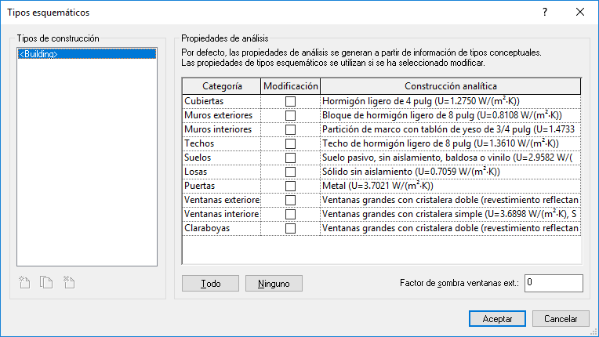The width and height of the screenshot is (599, 337).
Task: Toggle the Muros exteriores modification checkbox
Action: click(x=290, y=116)
